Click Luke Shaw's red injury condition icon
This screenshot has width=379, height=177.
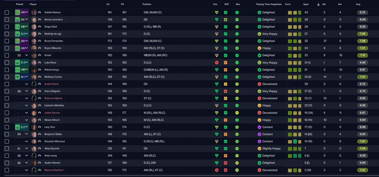click(217, 63)
